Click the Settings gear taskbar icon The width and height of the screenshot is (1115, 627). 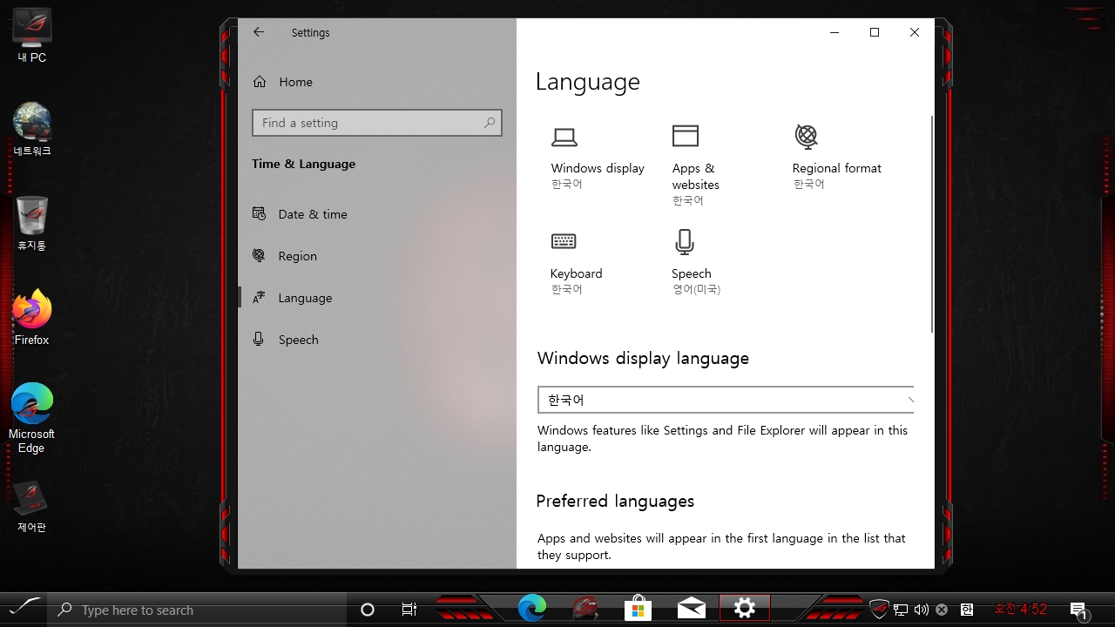[745, 609]
